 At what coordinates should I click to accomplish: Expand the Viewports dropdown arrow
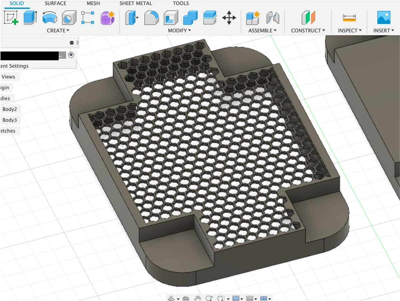click(270, 299)
